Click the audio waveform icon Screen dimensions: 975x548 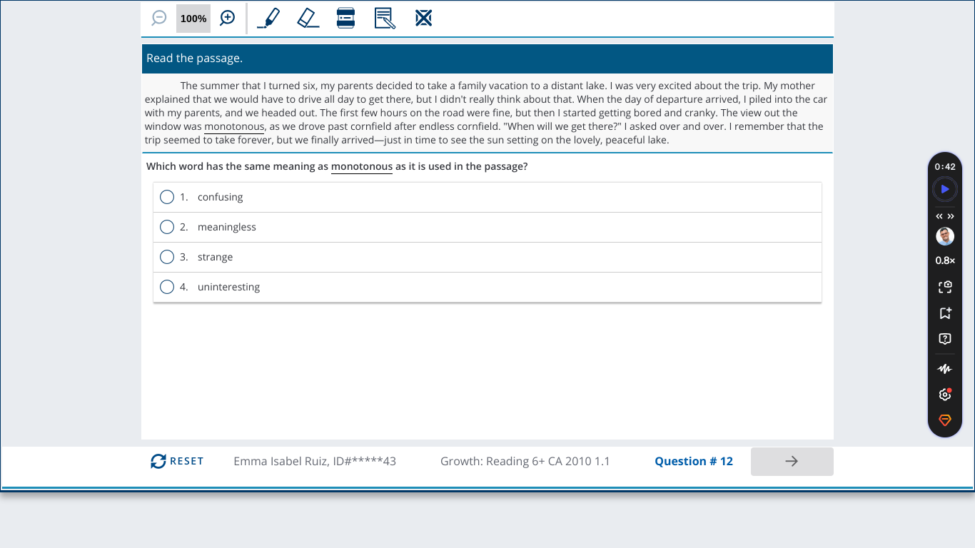pos(945,369)
